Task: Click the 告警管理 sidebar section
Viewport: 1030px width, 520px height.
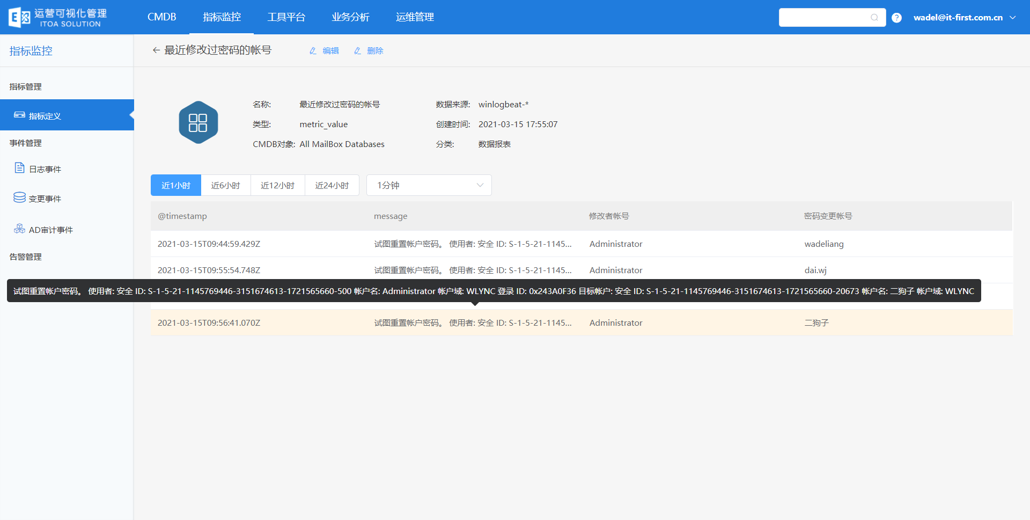Action: click(26, 257)
